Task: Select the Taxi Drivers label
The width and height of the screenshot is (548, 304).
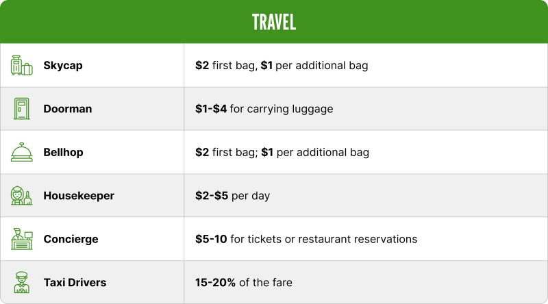Action: (x=75, y=282)
